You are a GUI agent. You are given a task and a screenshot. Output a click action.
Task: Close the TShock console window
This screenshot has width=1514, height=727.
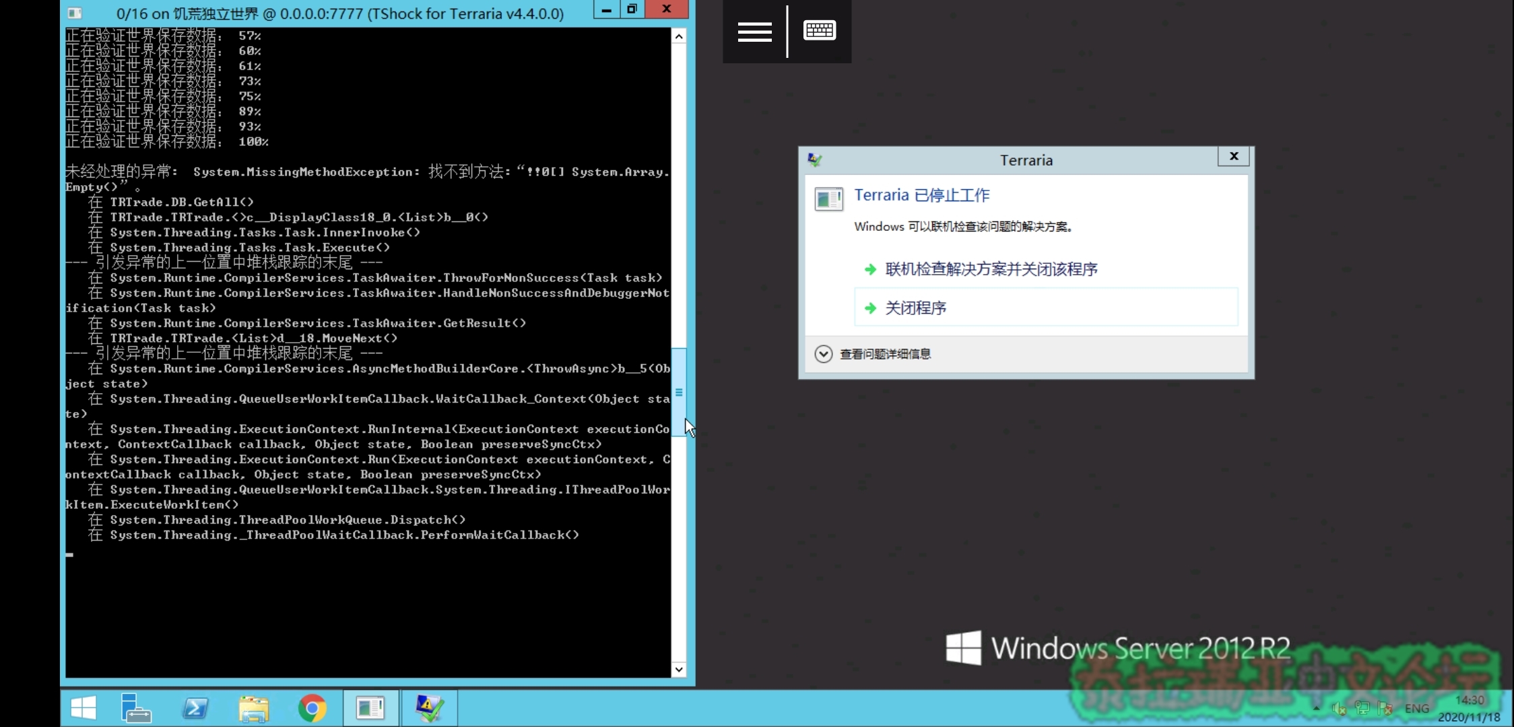tap(667, 9)
